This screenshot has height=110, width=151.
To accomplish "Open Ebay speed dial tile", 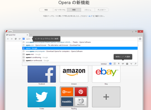I will 106,74.
